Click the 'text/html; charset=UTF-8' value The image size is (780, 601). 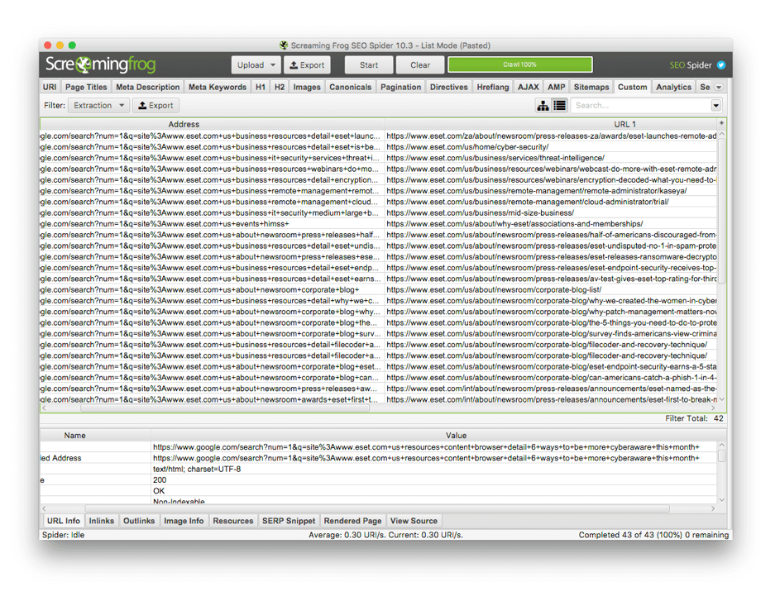point(197,470)
